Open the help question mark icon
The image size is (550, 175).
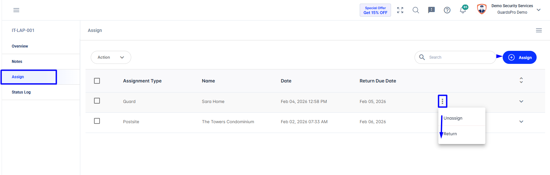point(447,10)
